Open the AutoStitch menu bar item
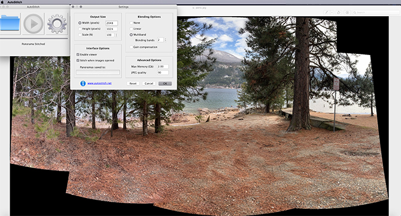This screenshot has width=401, height=216. click(14, 2)
